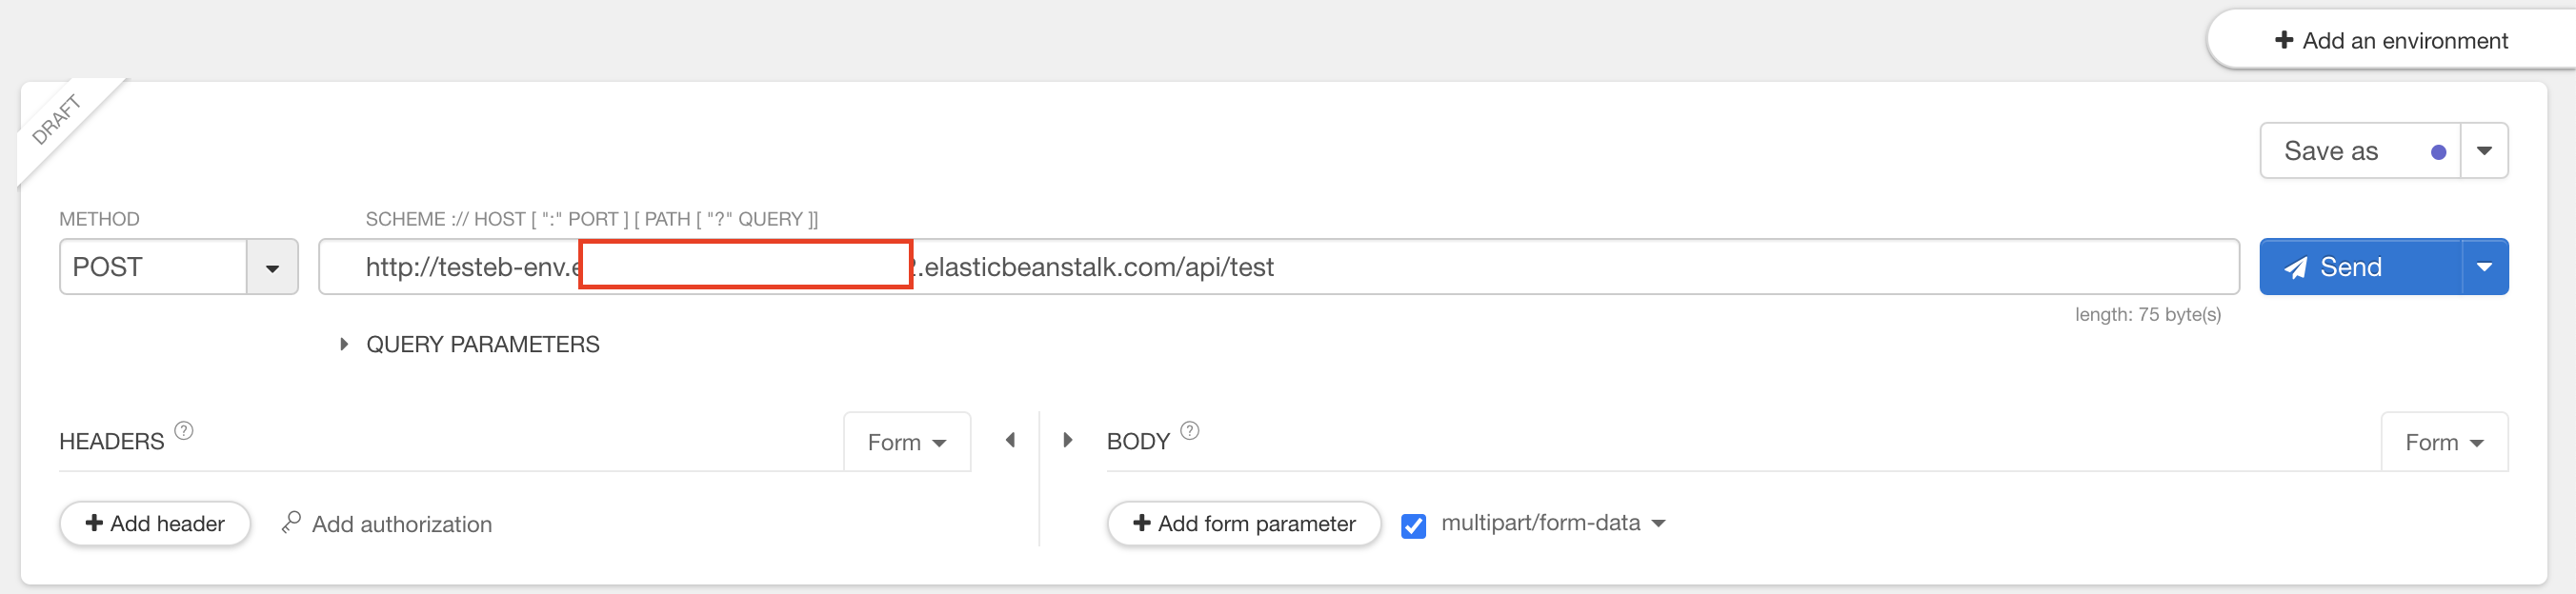Image resolution: width=2576 pixels, height=594 pixels.
Task: Click the paper plane Send icon
Action: (2296, 268)
